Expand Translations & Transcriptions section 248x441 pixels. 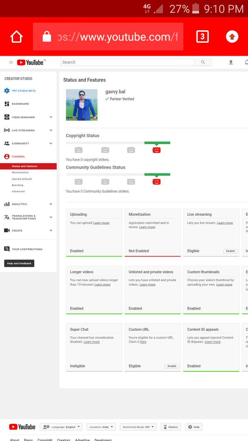pos(51,217)
